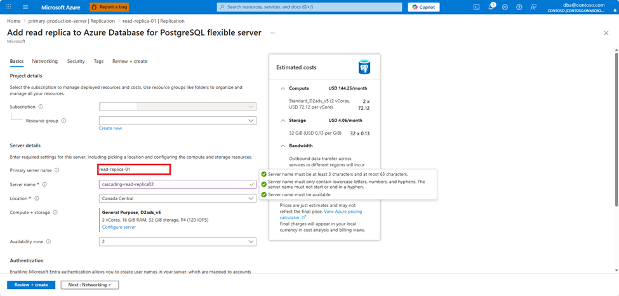Click the Compute + storage info icon
Viewport: 619px width, 296px height.
[55, 213]
